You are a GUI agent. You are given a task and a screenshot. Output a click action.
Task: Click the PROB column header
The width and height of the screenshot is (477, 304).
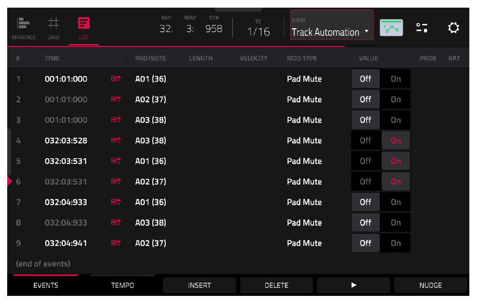point(428,58)
